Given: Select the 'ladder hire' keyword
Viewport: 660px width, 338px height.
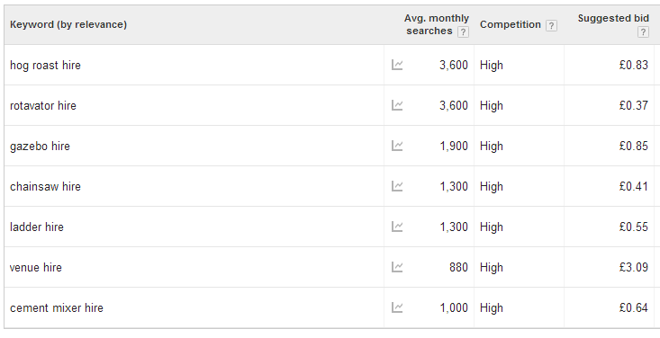Looking at the screenshot, I should 37,227.
